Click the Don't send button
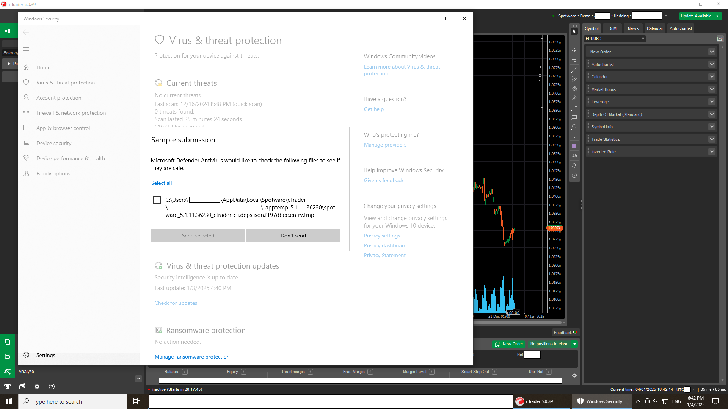 tap(293, 236)
